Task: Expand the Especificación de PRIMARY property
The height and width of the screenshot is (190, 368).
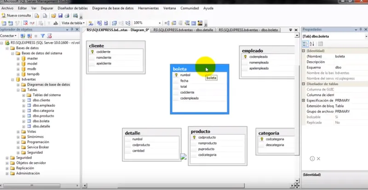Action: click(304, 100)
